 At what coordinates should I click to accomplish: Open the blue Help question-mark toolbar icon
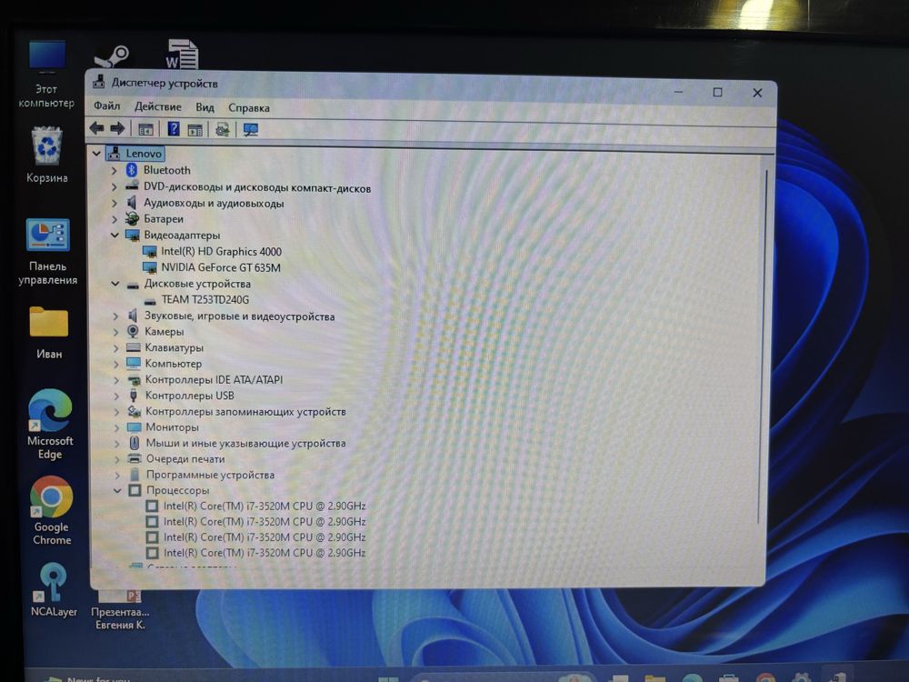[174, 129]
